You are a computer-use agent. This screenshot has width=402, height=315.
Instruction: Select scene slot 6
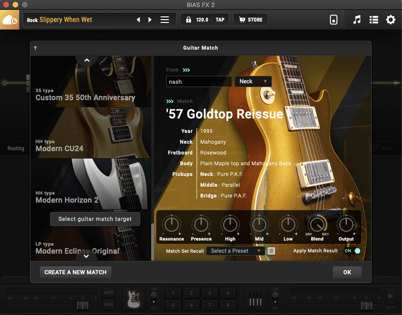coord(191,305)
